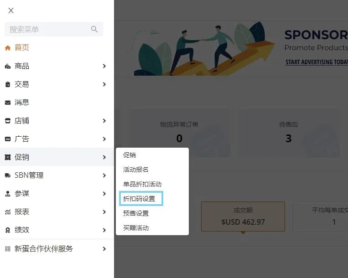Image resolution: width=348 pixels, height=278 pixels.
Task: Open 单品折扣活动 from the submenu
Action: (142, 184)
